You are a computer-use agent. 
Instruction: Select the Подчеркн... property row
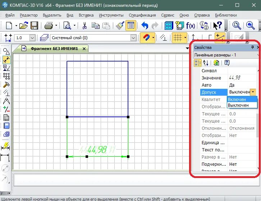pos(228,164)
